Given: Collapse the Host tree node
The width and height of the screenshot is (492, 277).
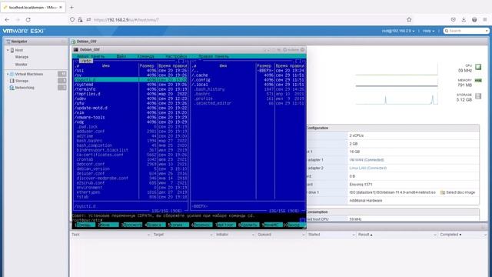Looking at the screenshot, I should point(8,50).
